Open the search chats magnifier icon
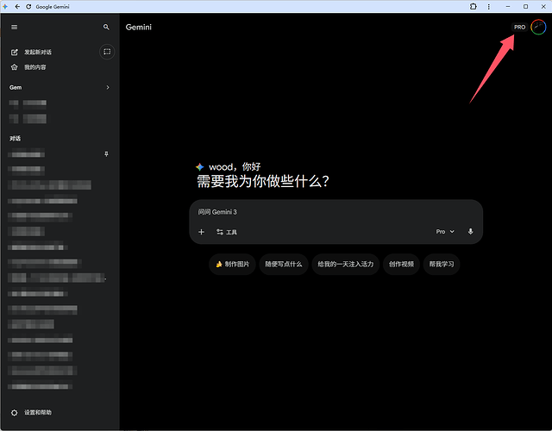552x431 pixels. tap(106, 27)
